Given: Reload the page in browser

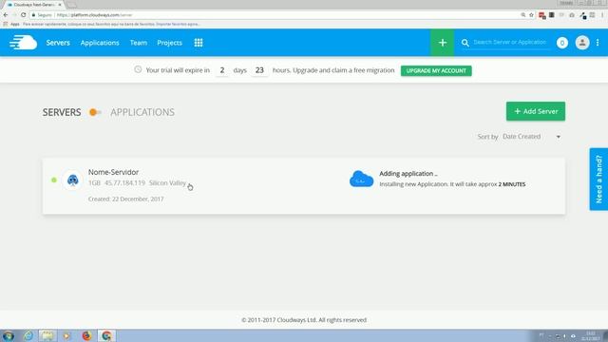Looking at the screenshot, I should [x=23, y=15].
